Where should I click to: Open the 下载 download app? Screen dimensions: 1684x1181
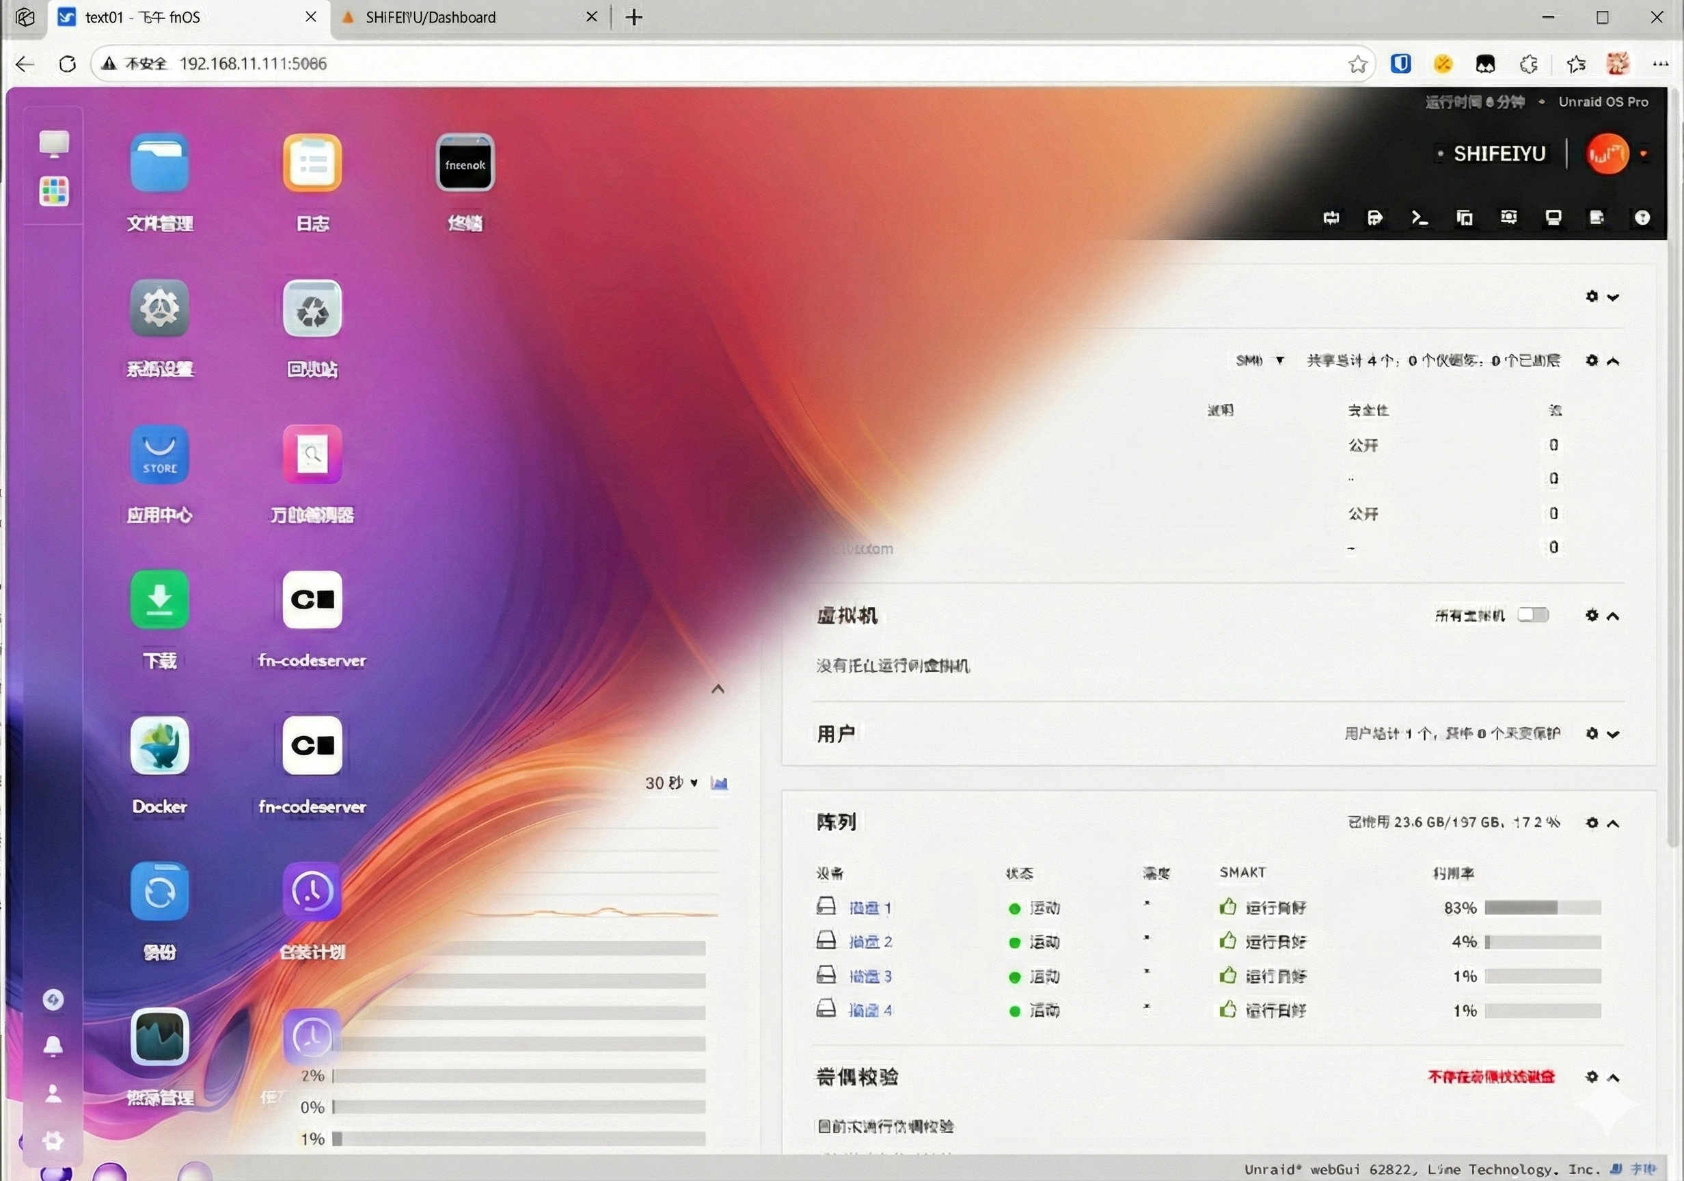click(x=159, y=600)
